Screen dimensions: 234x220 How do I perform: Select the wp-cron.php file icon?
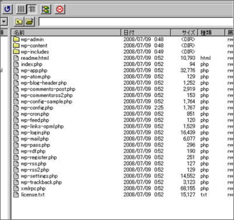(x=16, y=114)
